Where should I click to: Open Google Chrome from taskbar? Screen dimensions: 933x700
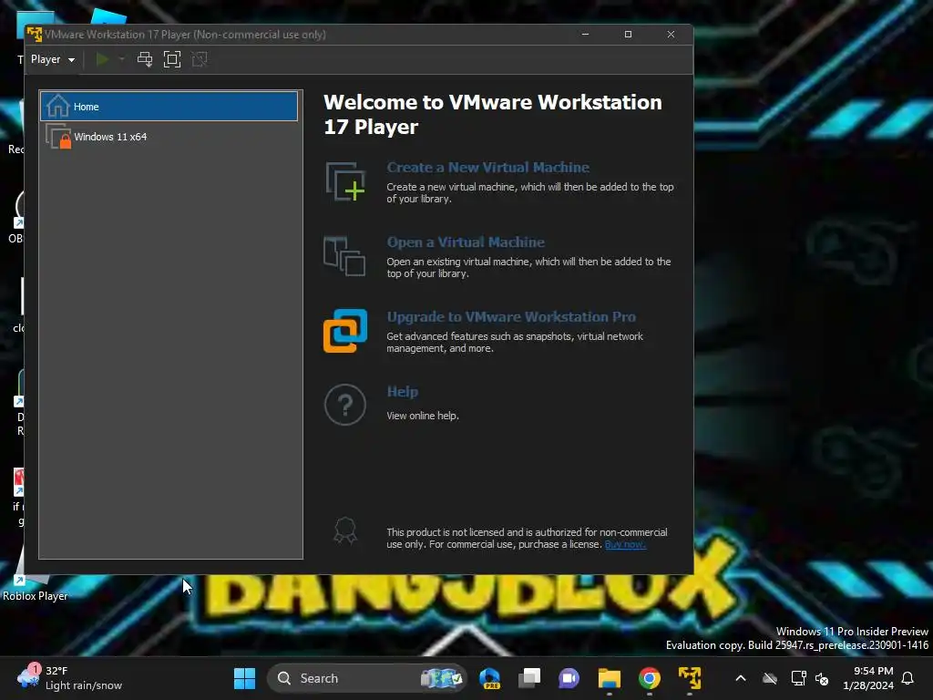coord(650,678)
